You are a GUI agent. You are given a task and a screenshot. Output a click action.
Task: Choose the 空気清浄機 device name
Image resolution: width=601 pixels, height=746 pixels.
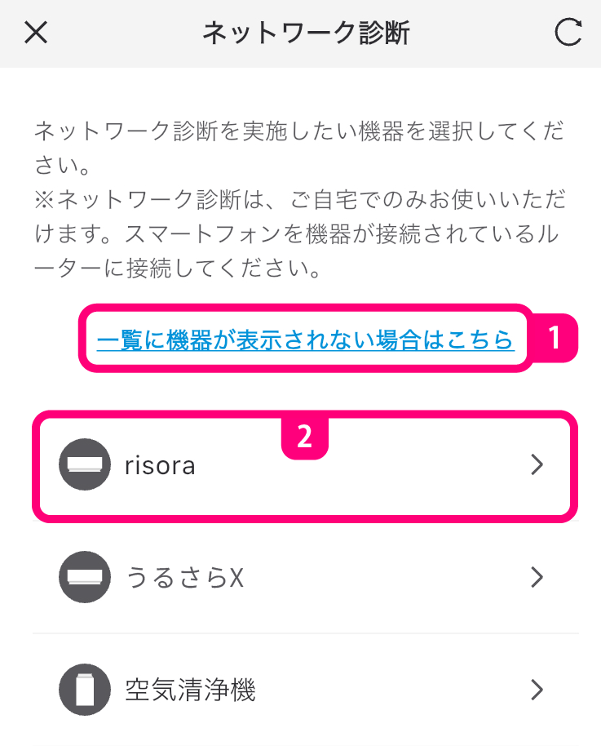[190, 690]
